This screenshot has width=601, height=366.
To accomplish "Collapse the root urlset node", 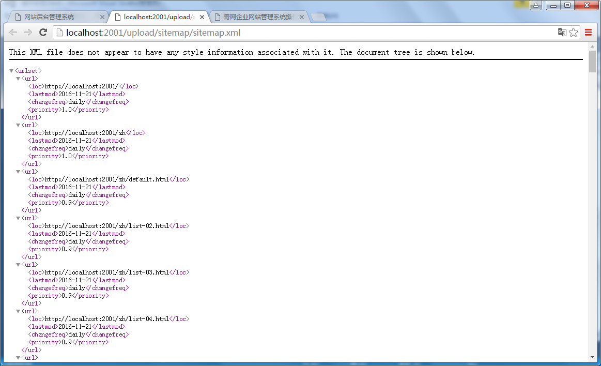I will (11, 71).
